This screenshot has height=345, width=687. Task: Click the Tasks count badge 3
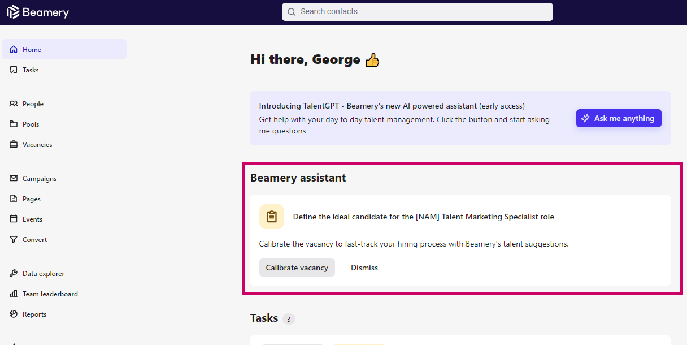click(289, 319)
